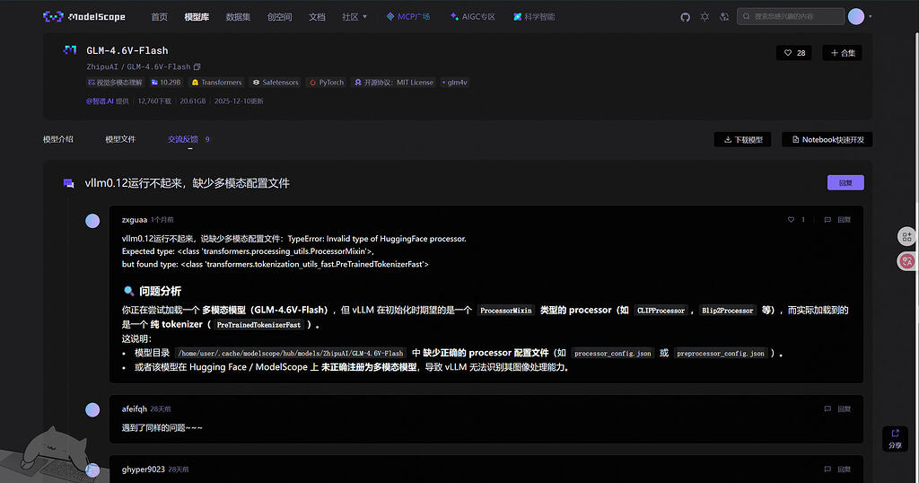
Task: Click the 分享 share button
Action: pos(895,439)
